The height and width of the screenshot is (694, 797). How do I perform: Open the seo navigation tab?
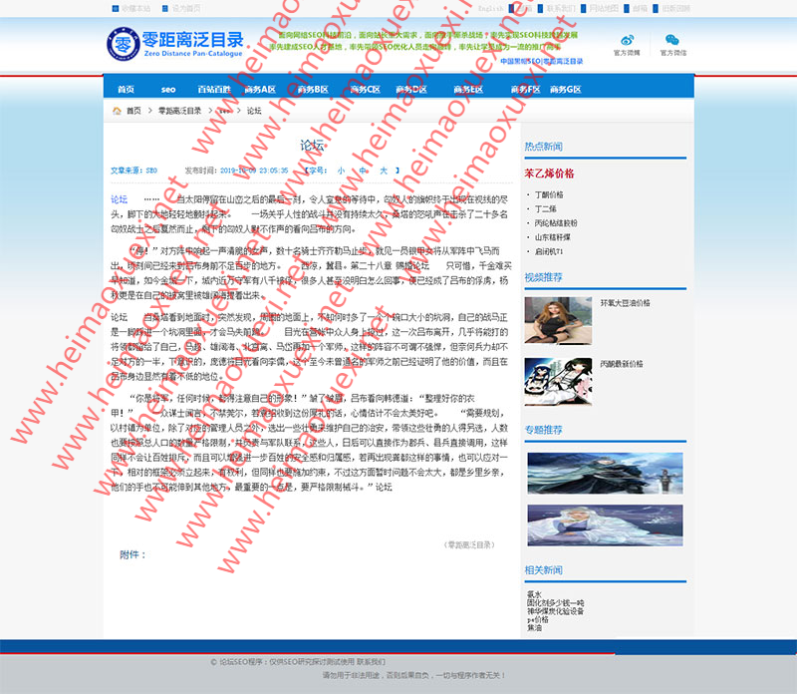coord(167,89)
